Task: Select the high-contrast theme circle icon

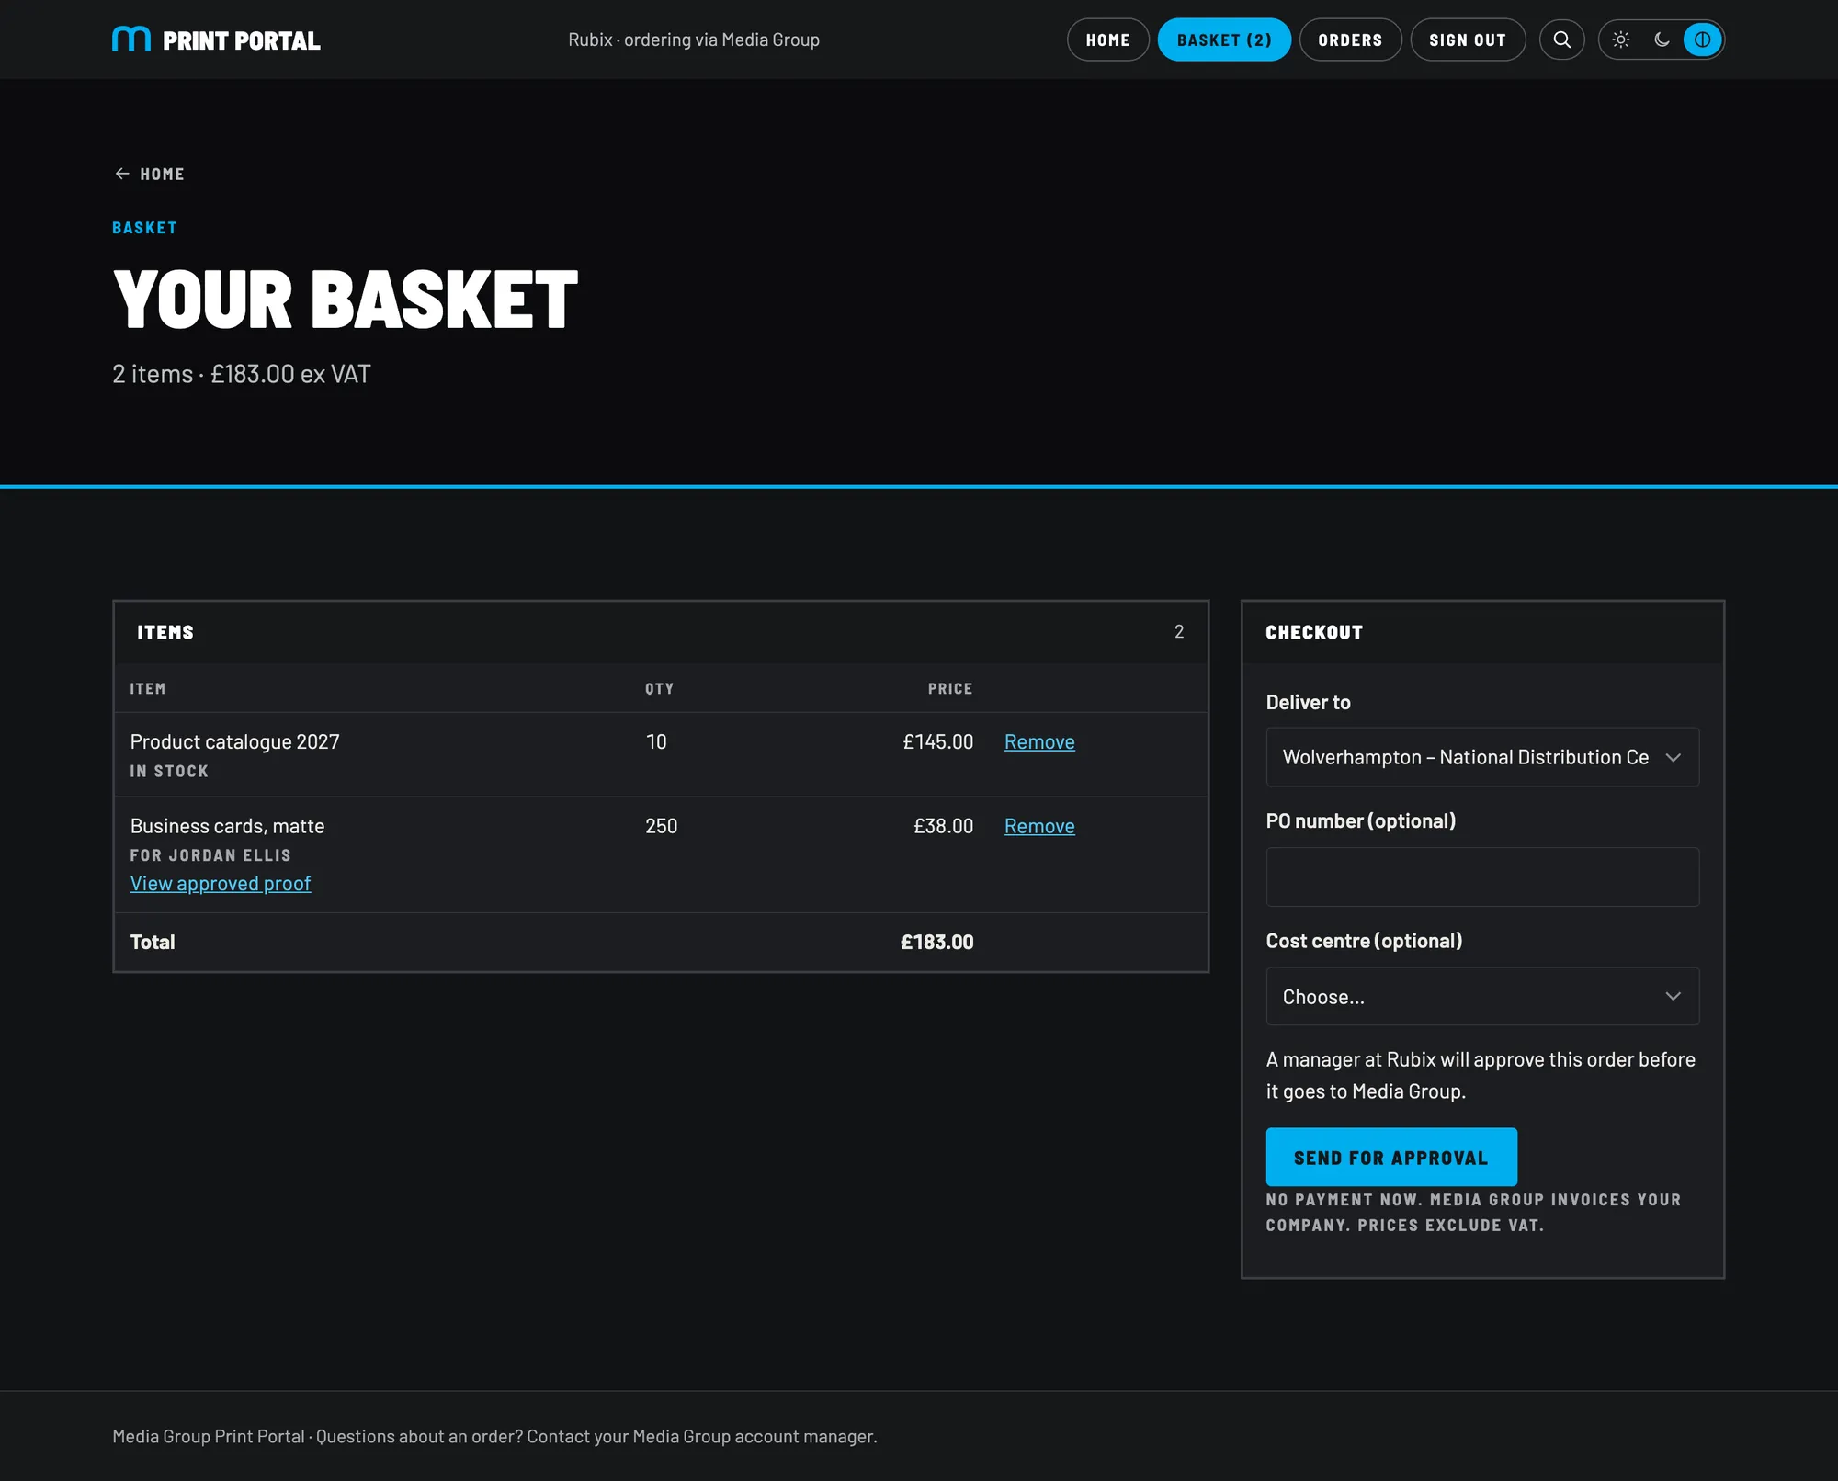Action: (x=1702, y=40)
